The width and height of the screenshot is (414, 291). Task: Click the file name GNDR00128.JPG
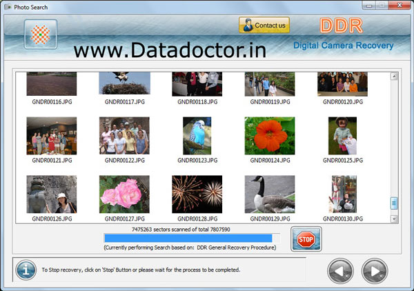(197, 219)
